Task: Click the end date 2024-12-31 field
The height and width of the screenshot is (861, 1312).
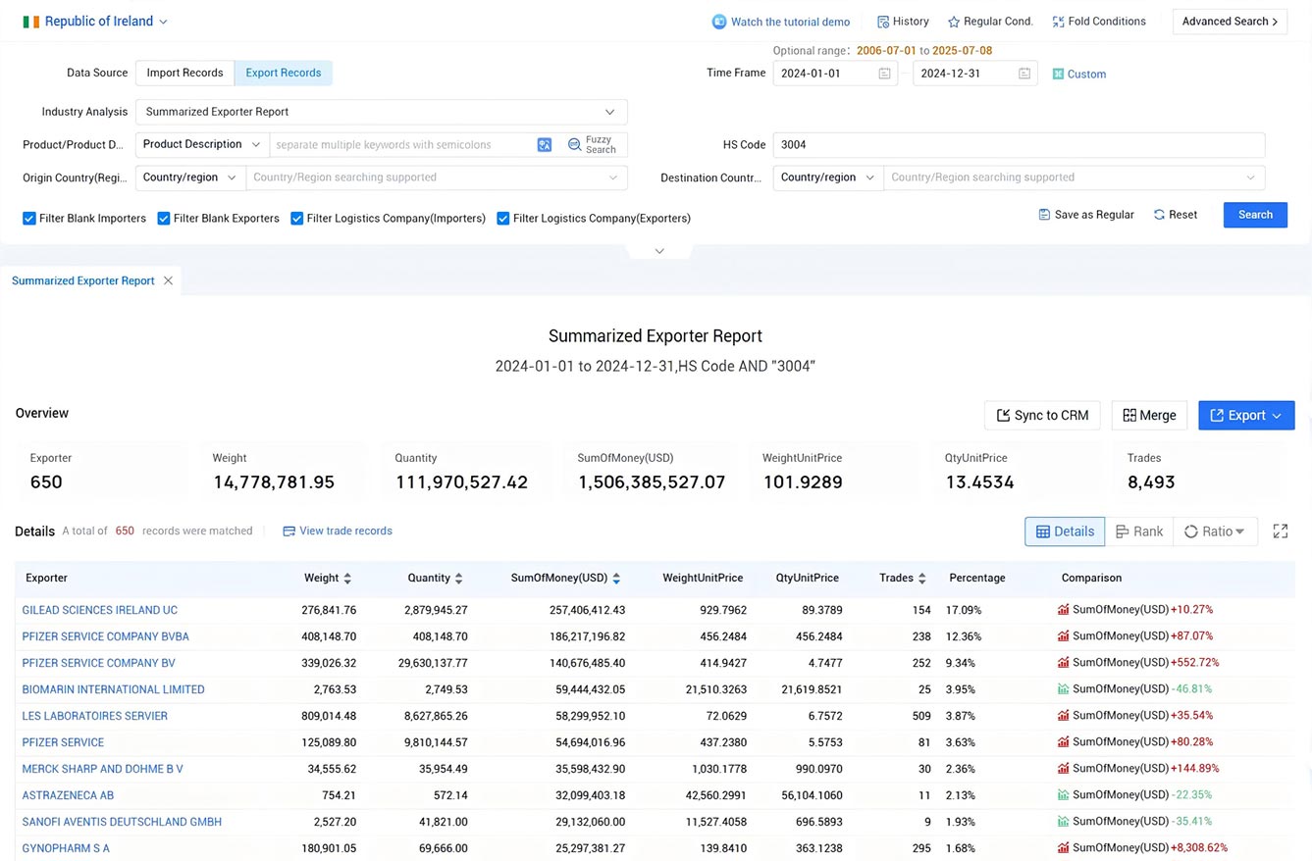Action: 974,74
